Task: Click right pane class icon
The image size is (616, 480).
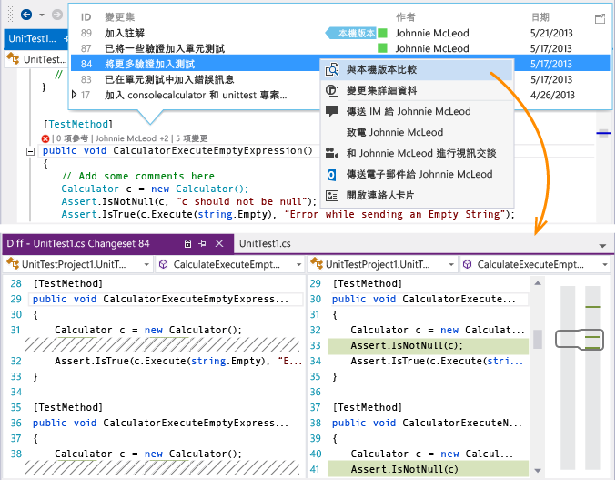Action: pos(317,263)
